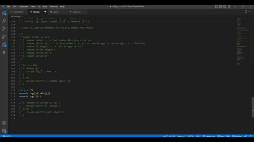
Task: Click errors and warnings indicator in status bar
Action: [7, 136]
